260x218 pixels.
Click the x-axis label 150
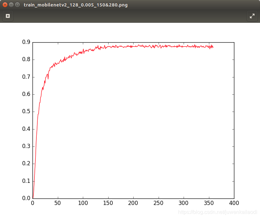(x=108, y=203)
